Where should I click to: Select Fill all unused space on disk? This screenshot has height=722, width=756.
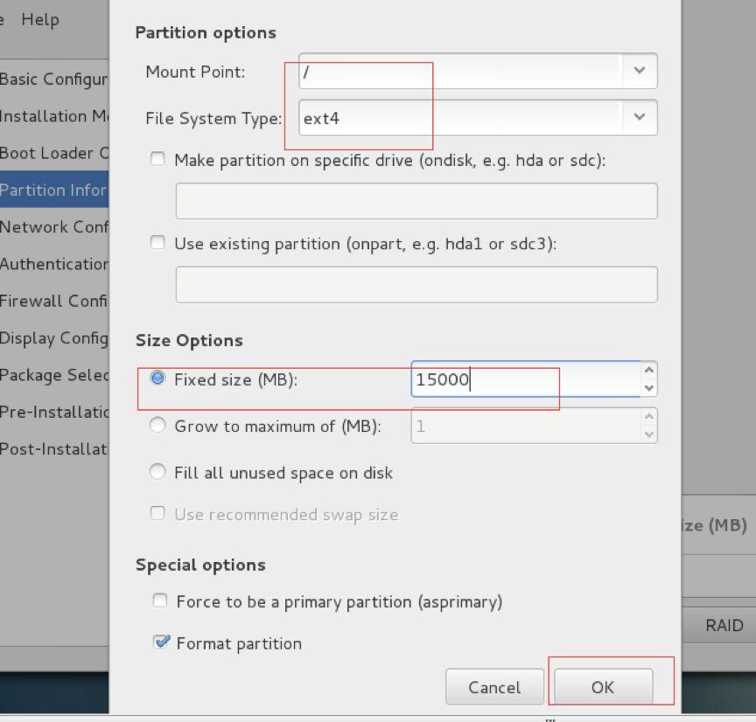tap(157, 472)
